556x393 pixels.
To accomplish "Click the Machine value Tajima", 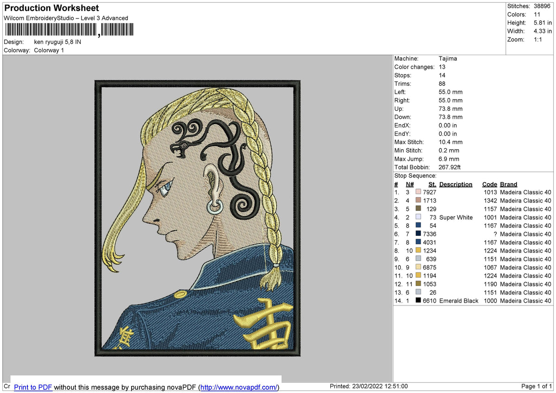I will pos(448,58).
